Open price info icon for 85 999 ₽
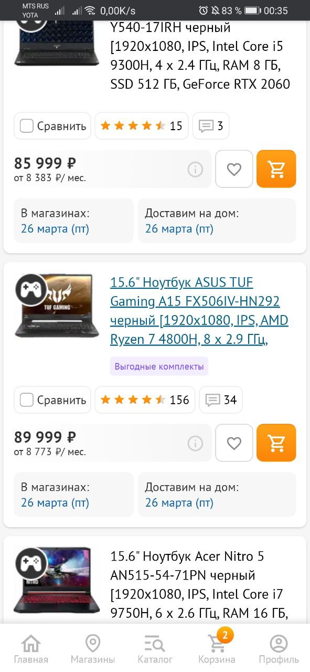This screenshot has height=672, width=310. click(x=195, y=169)
